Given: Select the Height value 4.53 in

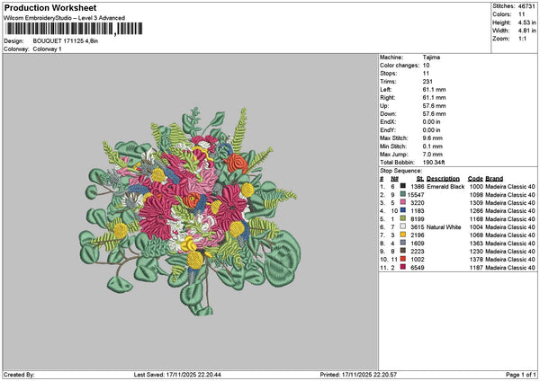Looking at the screenshot, I should [x=526, y=22].
